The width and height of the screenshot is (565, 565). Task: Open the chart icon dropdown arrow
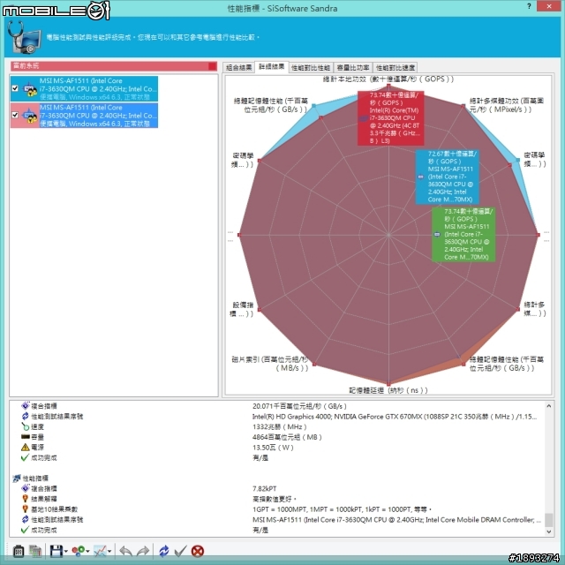109,551
